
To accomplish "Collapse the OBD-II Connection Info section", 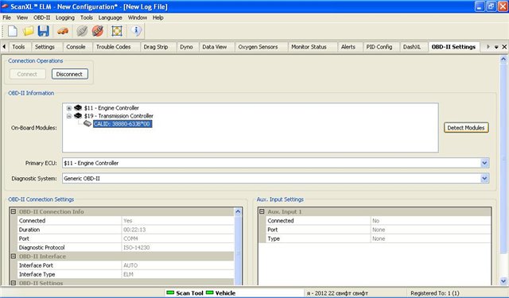I will pyautogui.click(x=14, y=211).
